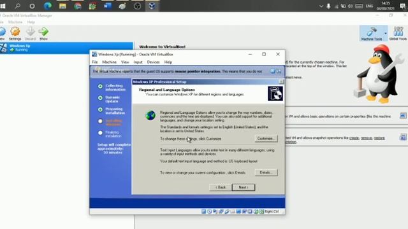Click the never-show-again icon on notification bar
This screenshot has height=229, width=408.
(x=279, y=71)
